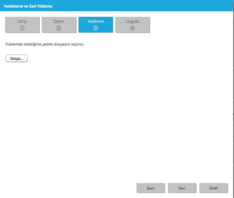Click the circled number 1 step icon
The width and height of the screenshot is (234, 198).
[x=22, y=28]
